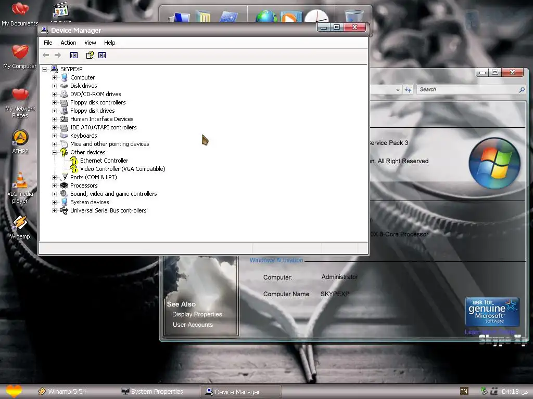Click the Keyboards category icon
Image resolution: width=533 pixels, height=399 pixels.
(x=64, y=136)
